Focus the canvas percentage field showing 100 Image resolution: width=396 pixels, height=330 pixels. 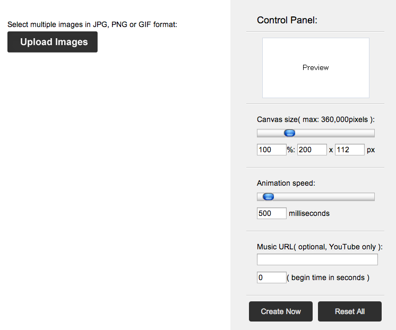point(271,150)
